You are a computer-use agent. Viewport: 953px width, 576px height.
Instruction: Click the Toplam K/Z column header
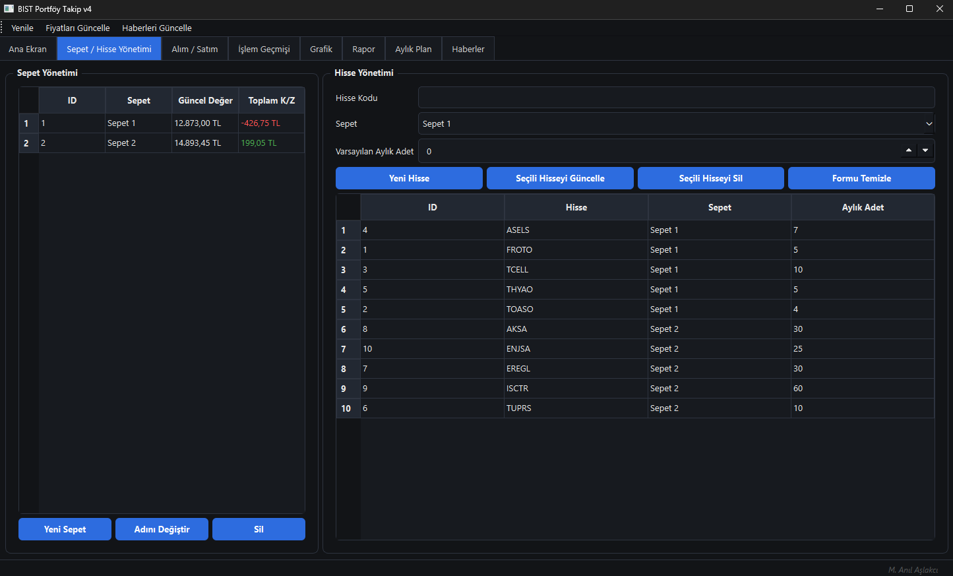[271, 100]
